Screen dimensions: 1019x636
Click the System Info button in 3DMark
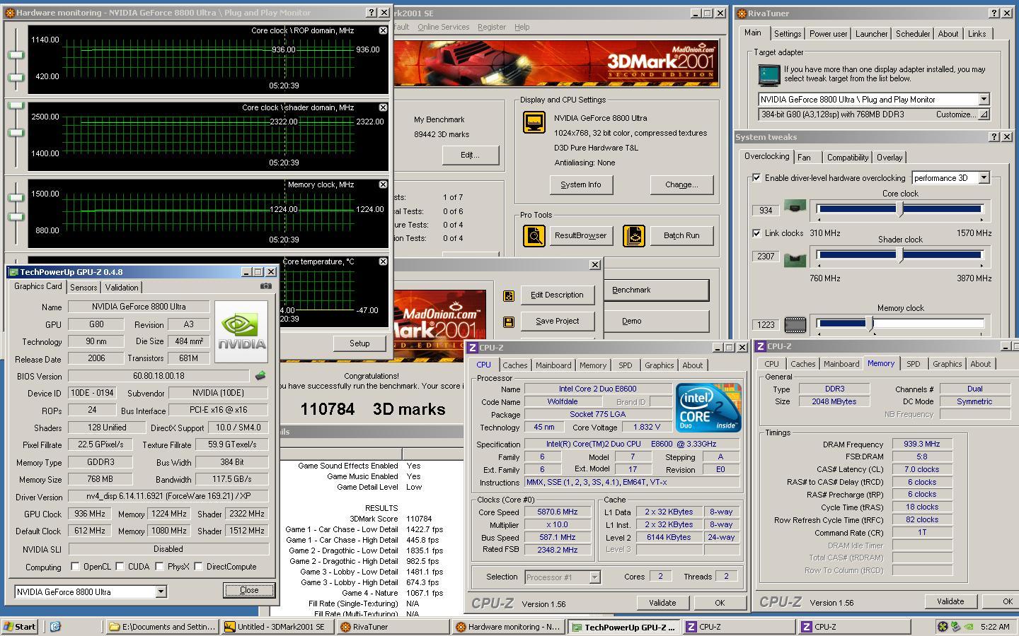(x=581, y=185)
